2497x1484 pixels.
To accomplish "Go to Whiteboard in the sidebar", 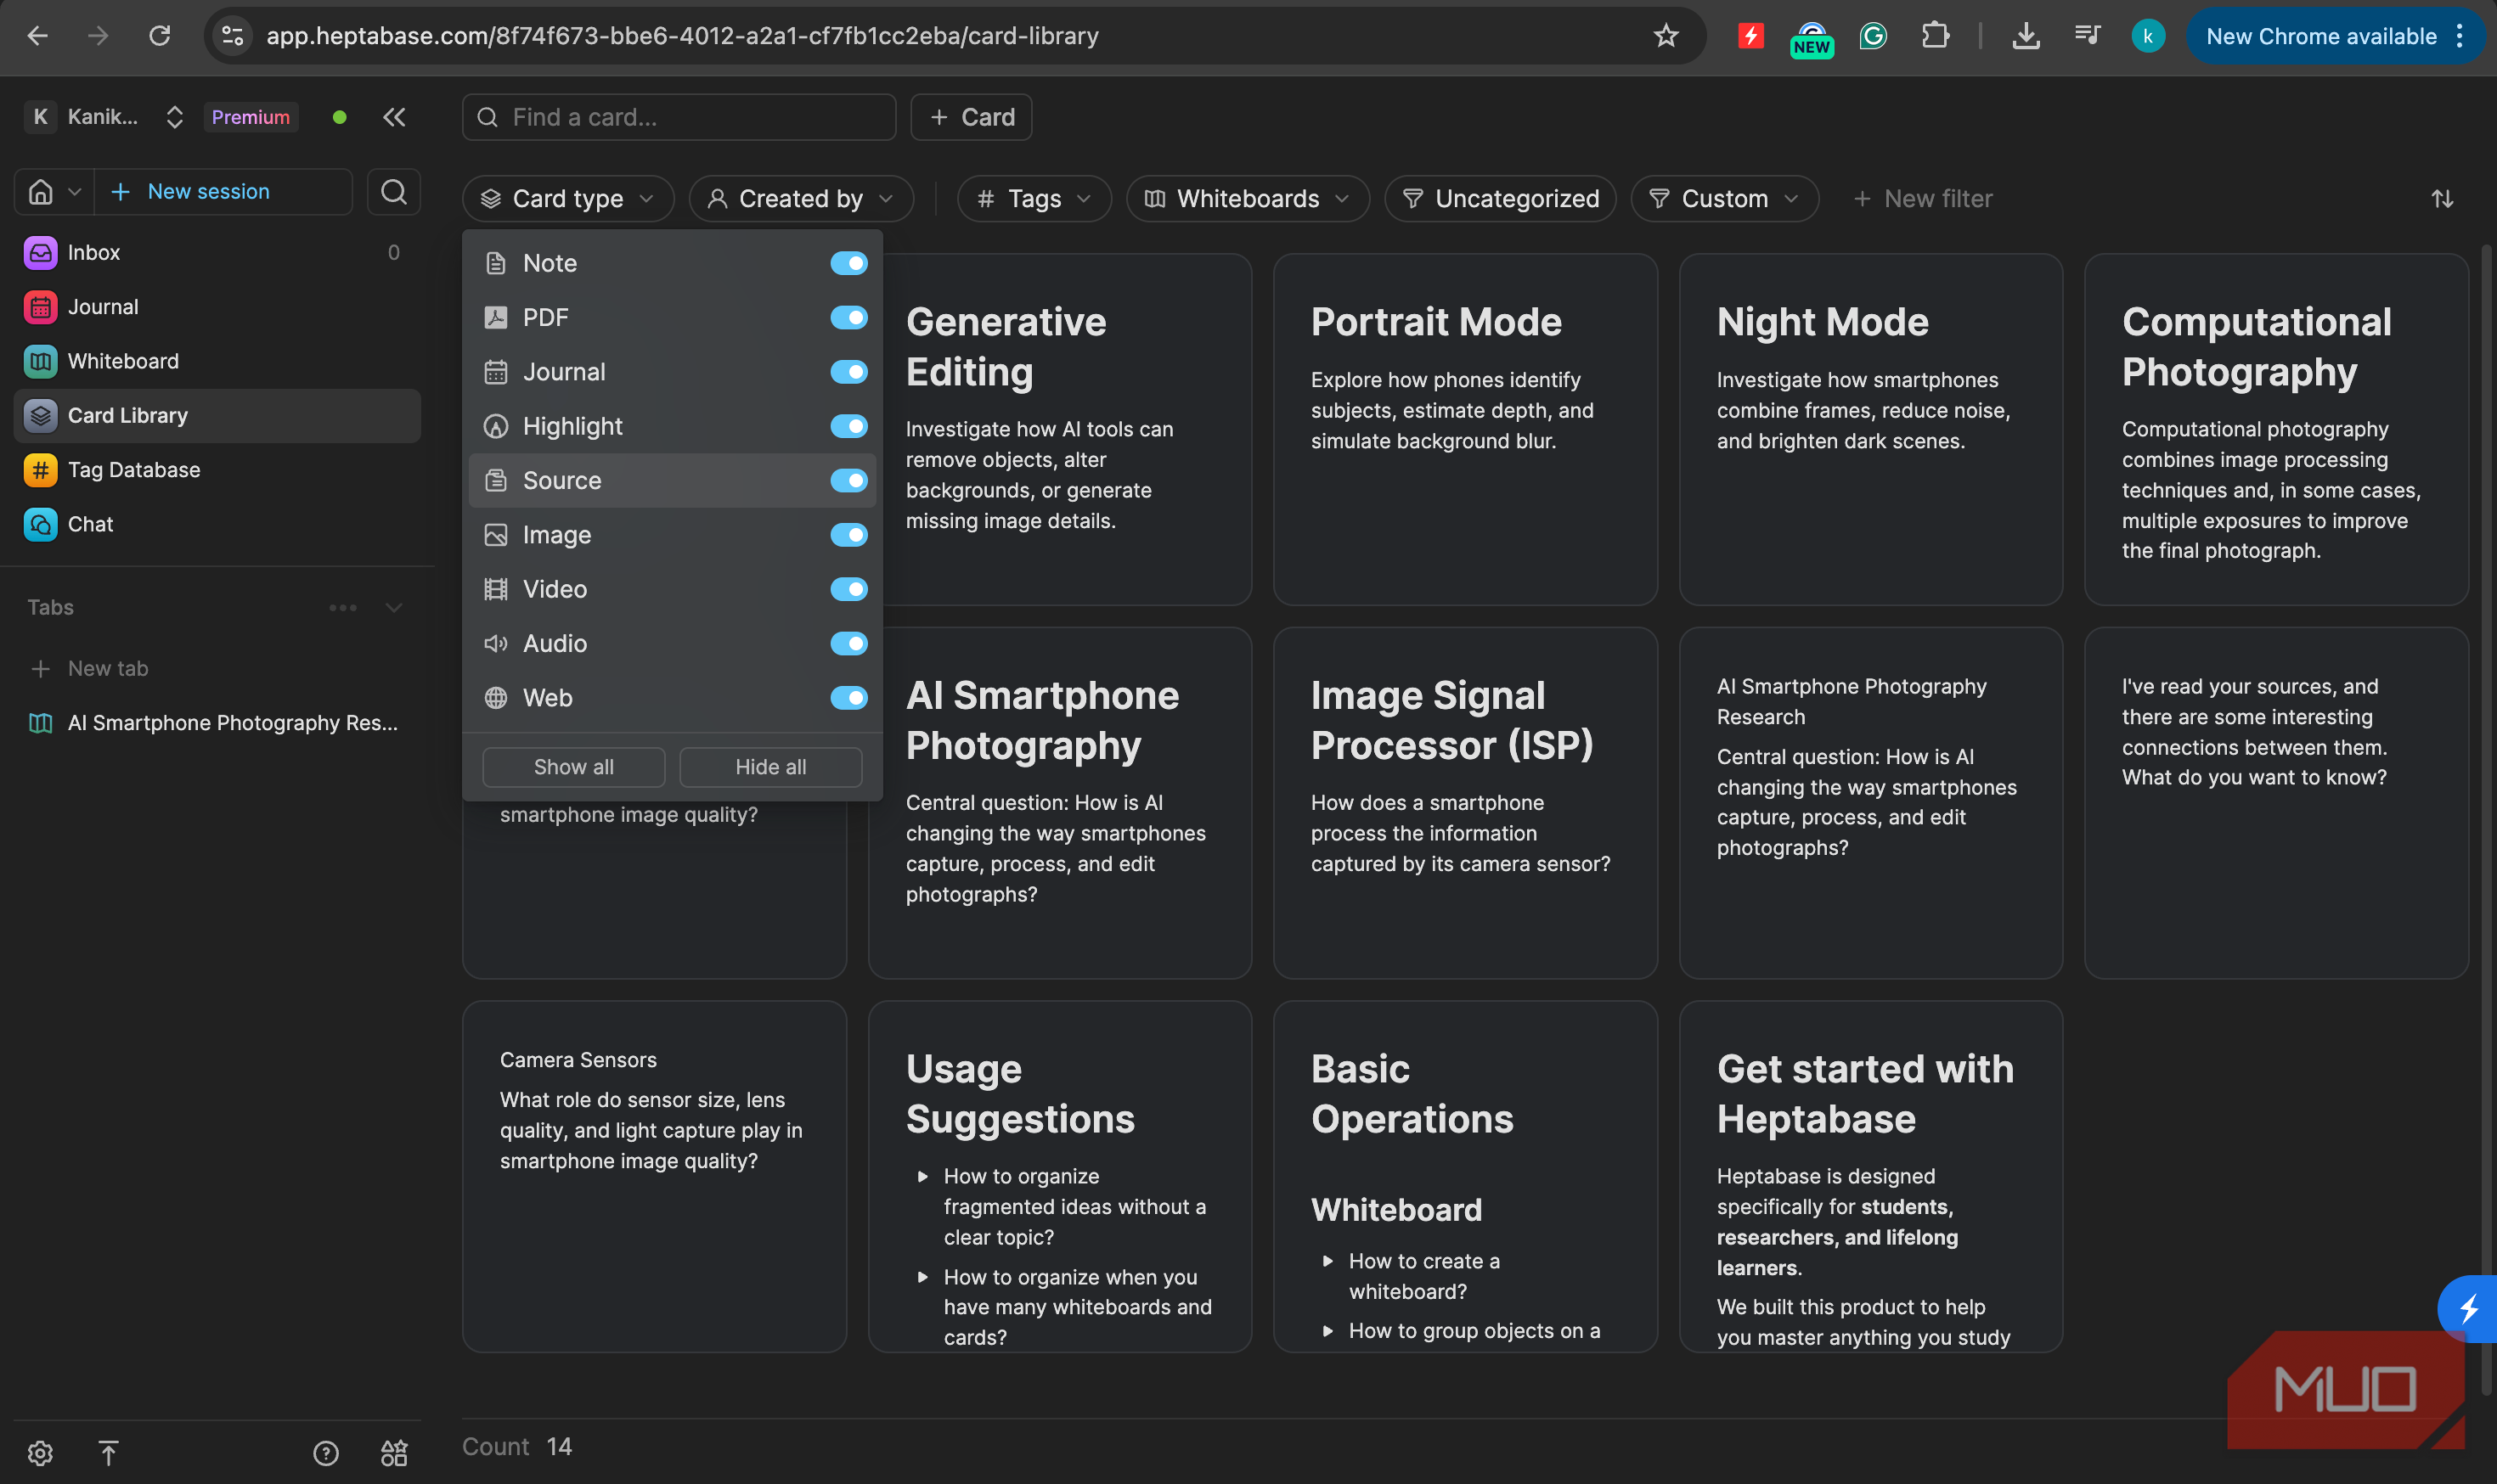I will click(217, 361).
